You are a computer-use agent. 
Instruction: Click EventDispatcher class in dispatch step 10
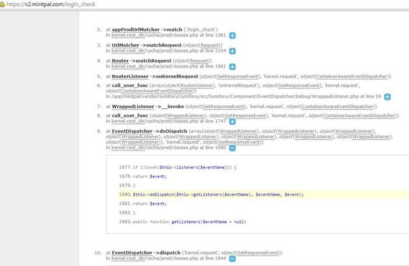(x=132, y=252)
